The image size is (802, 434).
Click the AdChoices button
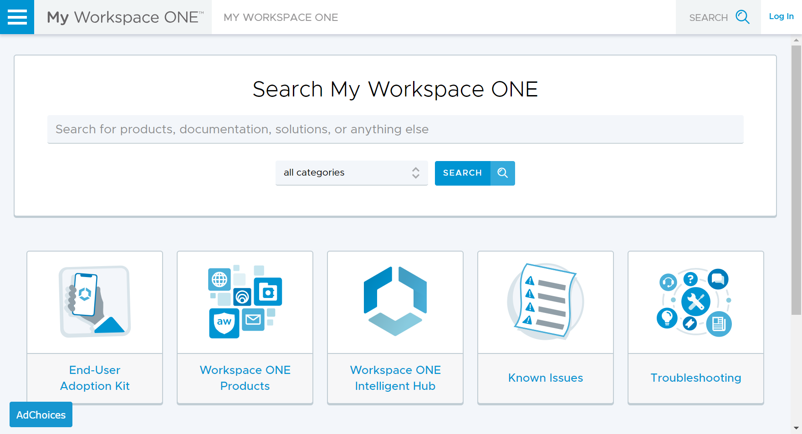(41, 414)
